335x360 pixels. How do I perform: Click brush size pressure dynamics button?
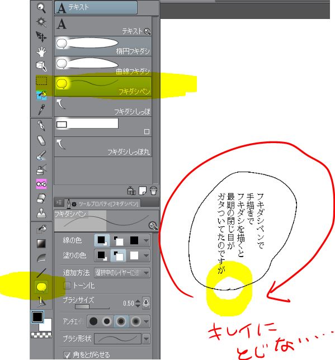[x=146, y=303]
